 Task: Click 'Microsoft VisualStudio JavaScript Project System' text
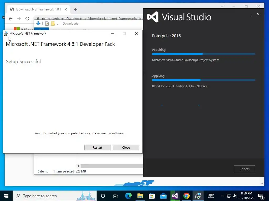pos(186,60)
